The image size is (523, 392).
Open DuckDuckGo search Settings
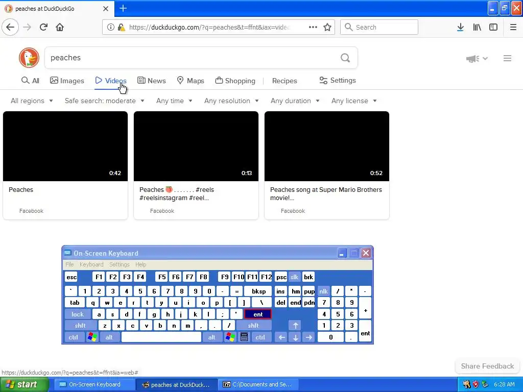pos(338,80)
